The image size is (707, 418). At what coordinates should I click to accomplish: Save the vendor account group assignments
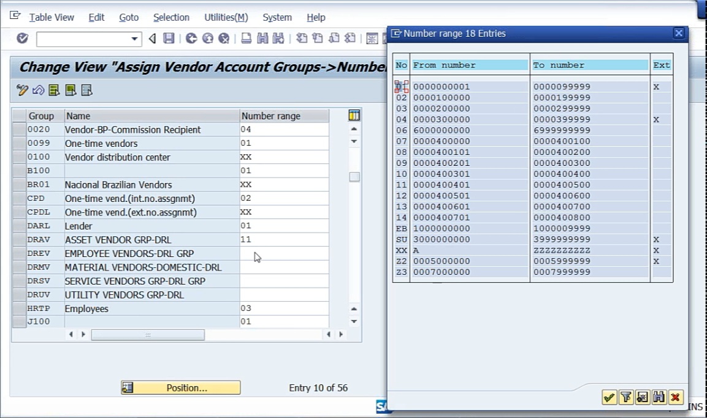169,39
